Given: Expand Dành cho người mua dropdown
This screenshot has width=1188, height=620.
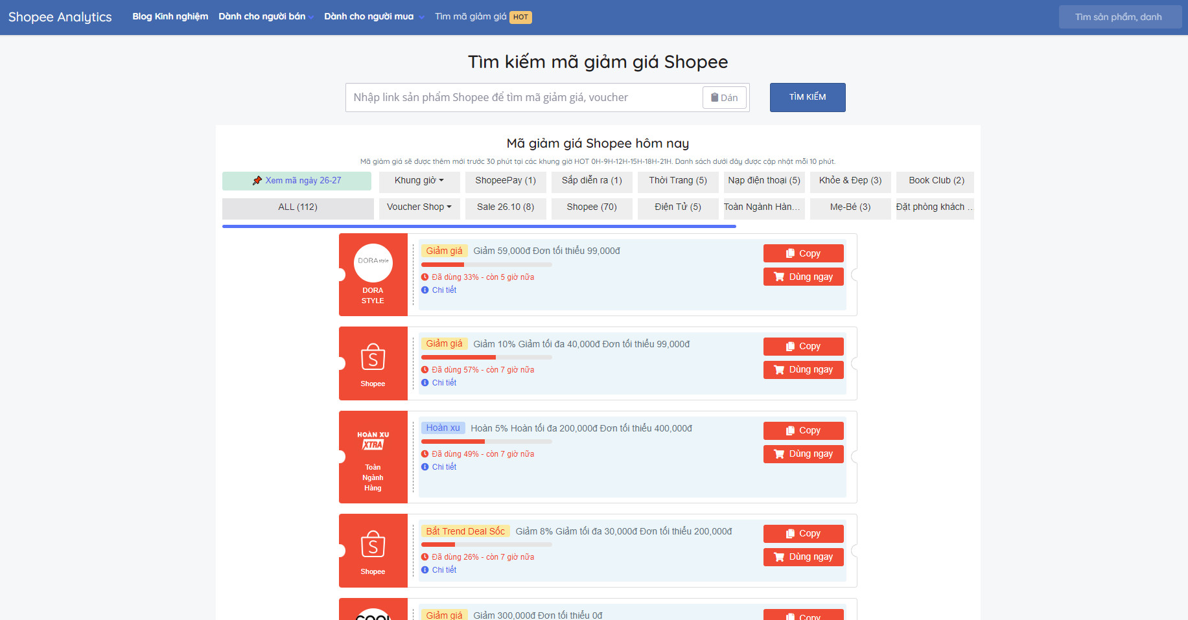Looking at the screenshot, I should coord(374,16).
